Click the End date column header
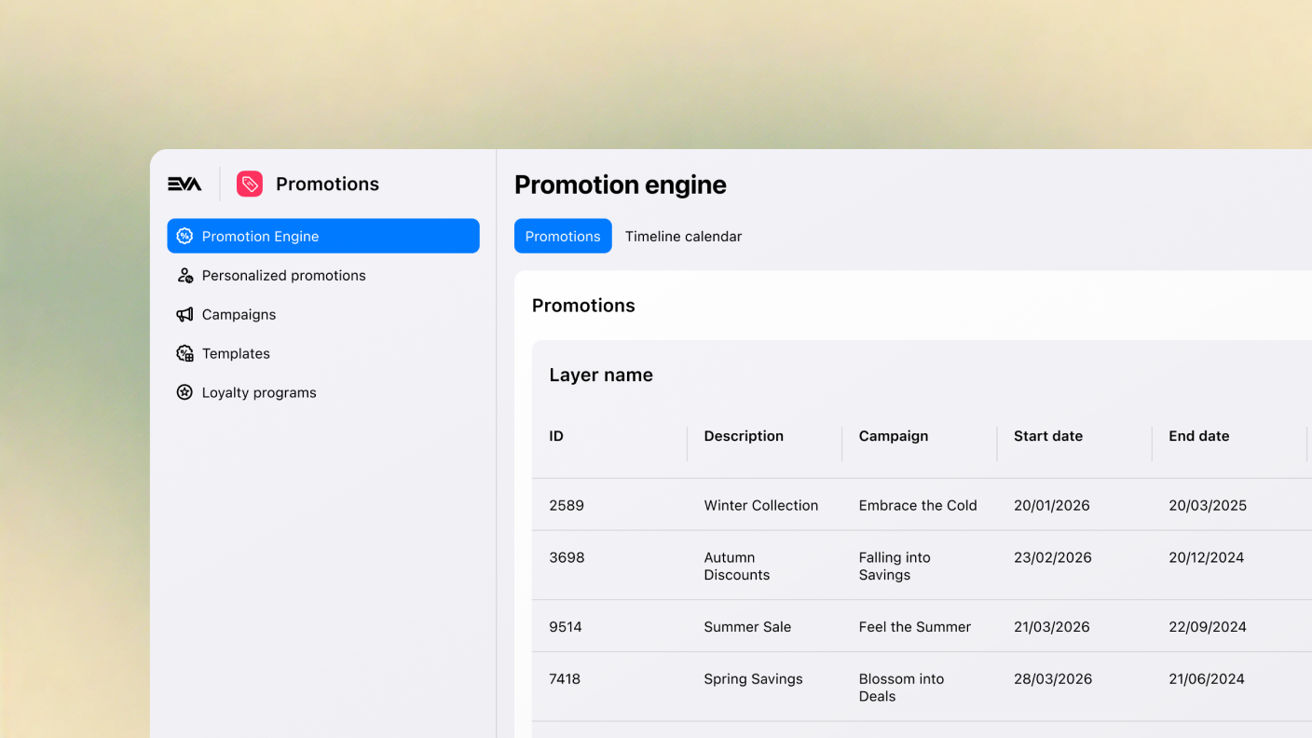1312x738 pixels. [x=1198, y=435]
